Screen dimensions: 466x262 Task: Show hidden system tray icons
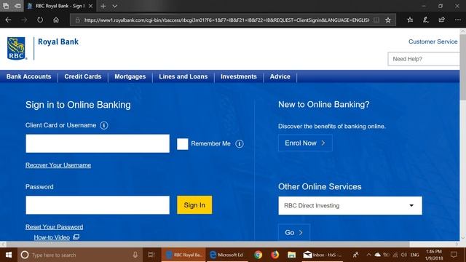click(368, 255)
